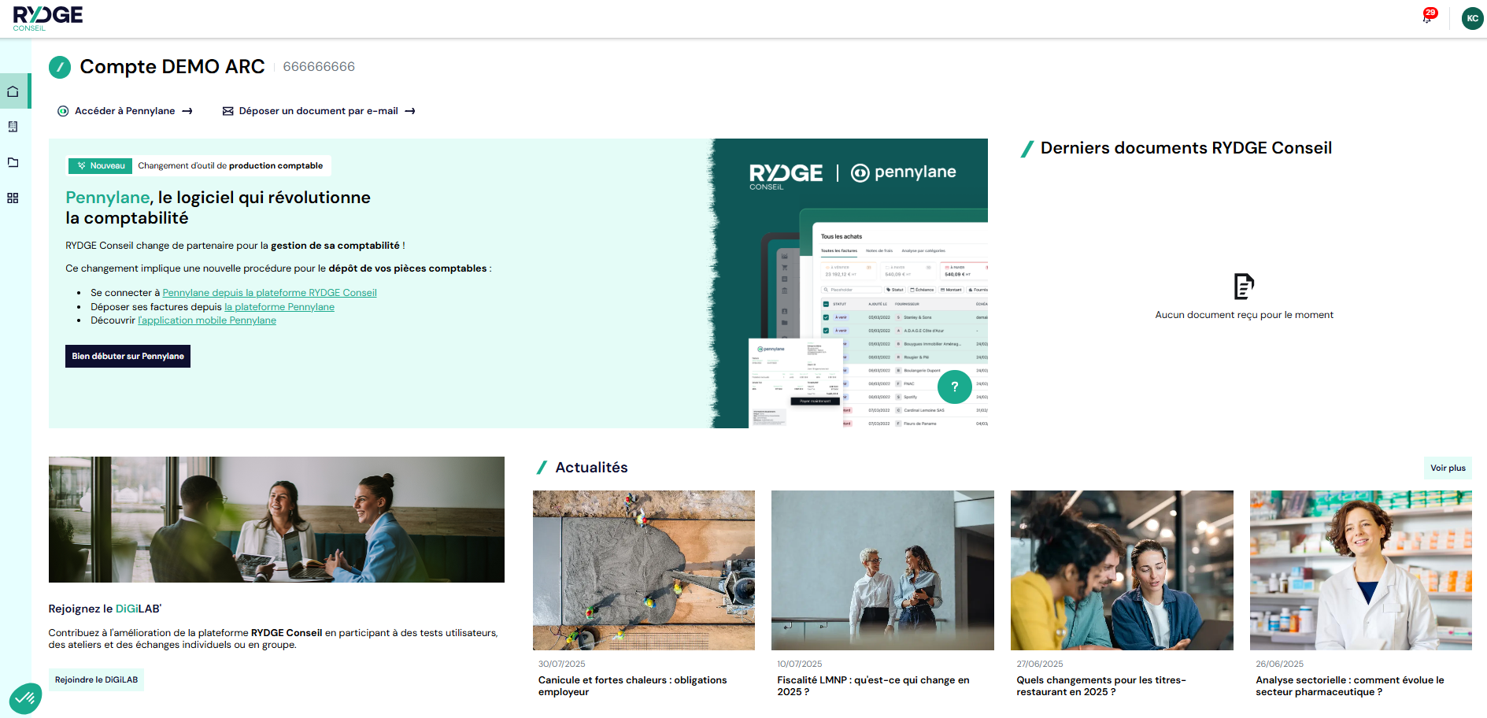Click the Rejoignez le DiGiLAB heading

pyautogui.click(x=105, y=609)
